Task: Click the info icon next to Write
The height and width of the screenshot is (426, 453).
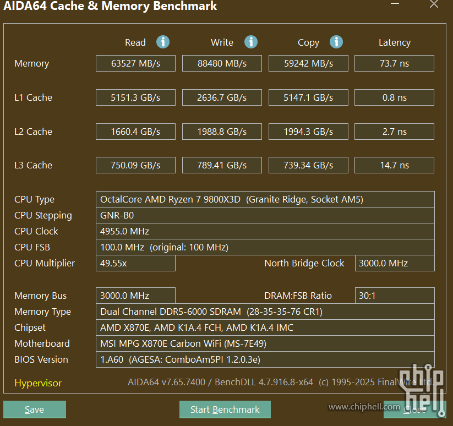Action: 251,42
